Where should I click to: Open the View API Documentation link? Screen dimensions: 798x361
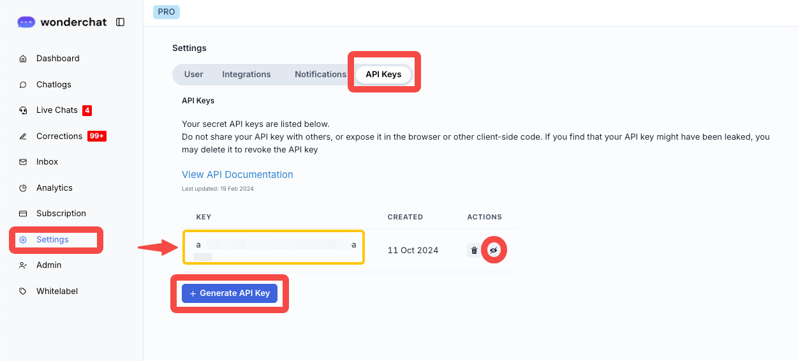point(237,175)
